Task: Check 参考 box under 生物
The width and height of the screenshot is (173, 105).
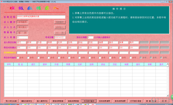Action: 69,58
